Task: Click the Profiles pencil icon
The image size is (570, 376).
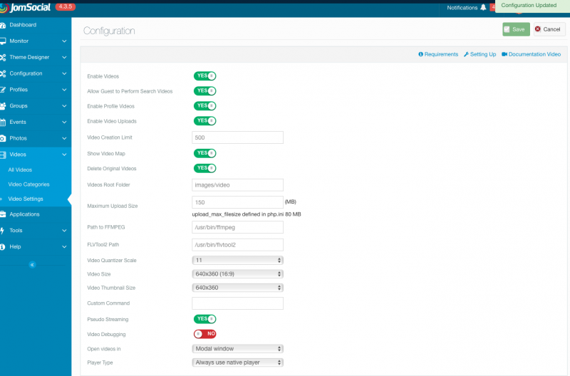Action: coord(3,90)
